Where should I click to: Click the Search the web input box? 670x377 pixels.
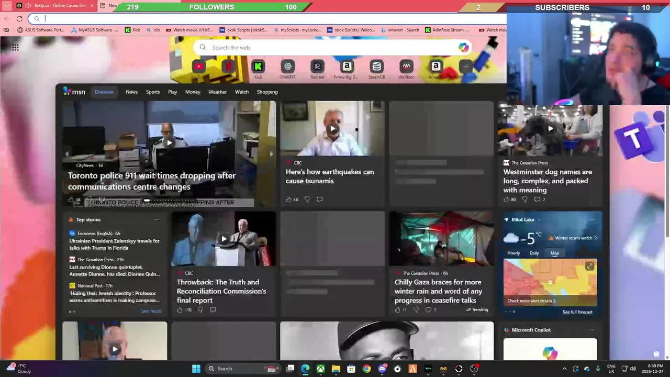pos(332,48)
